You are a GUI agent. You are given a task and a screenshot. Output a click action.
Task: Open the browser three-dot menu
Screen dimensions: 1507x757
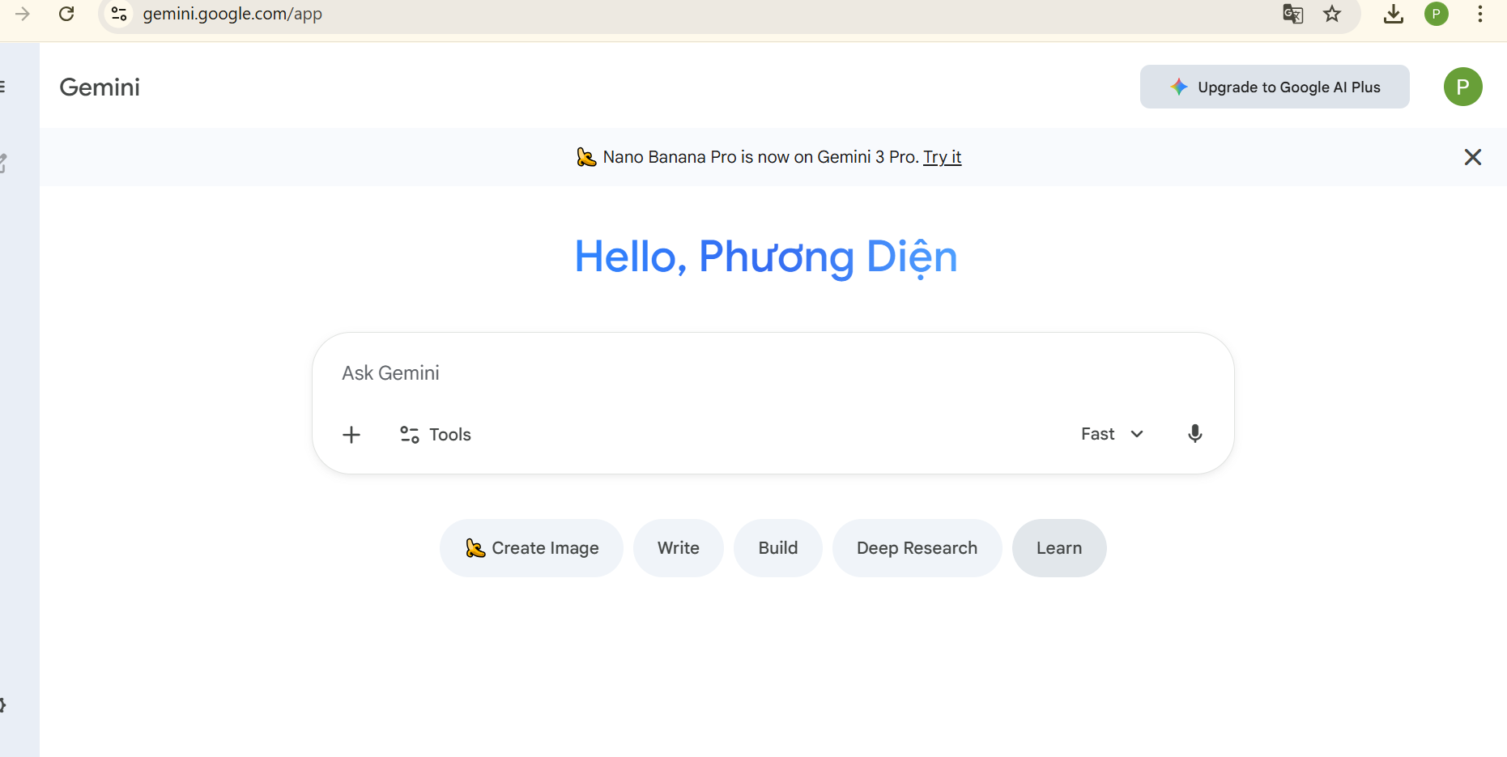click(x=1481, y=14)
